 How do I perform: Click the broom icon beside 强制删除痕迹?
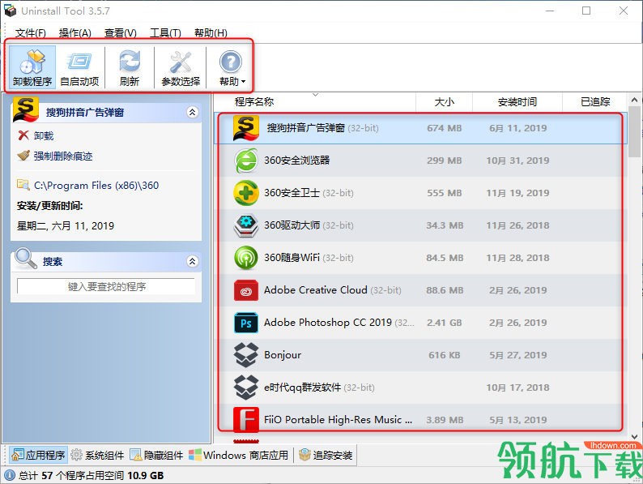[23, 156]
